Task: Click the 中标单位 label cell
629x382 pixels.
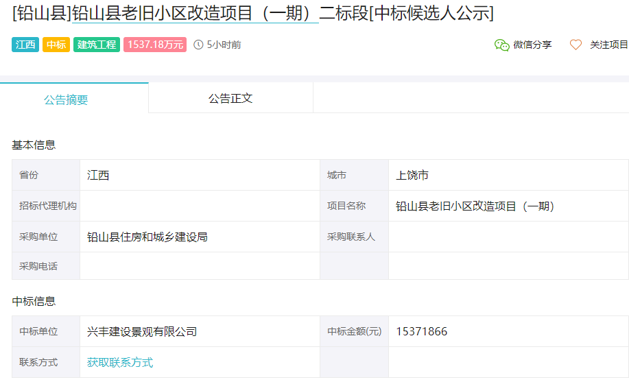Action: click(46, 331)
